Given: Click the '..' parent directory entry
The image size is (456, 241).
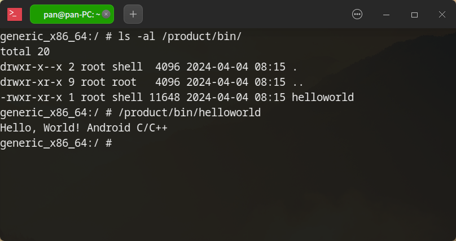Looking at the screenshot, I should (x=297, y=82).
